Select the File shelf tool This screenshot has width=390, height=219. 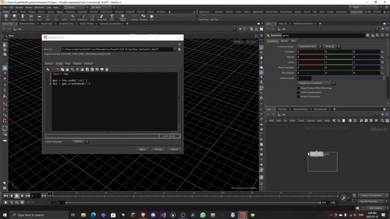pos(152,17)
